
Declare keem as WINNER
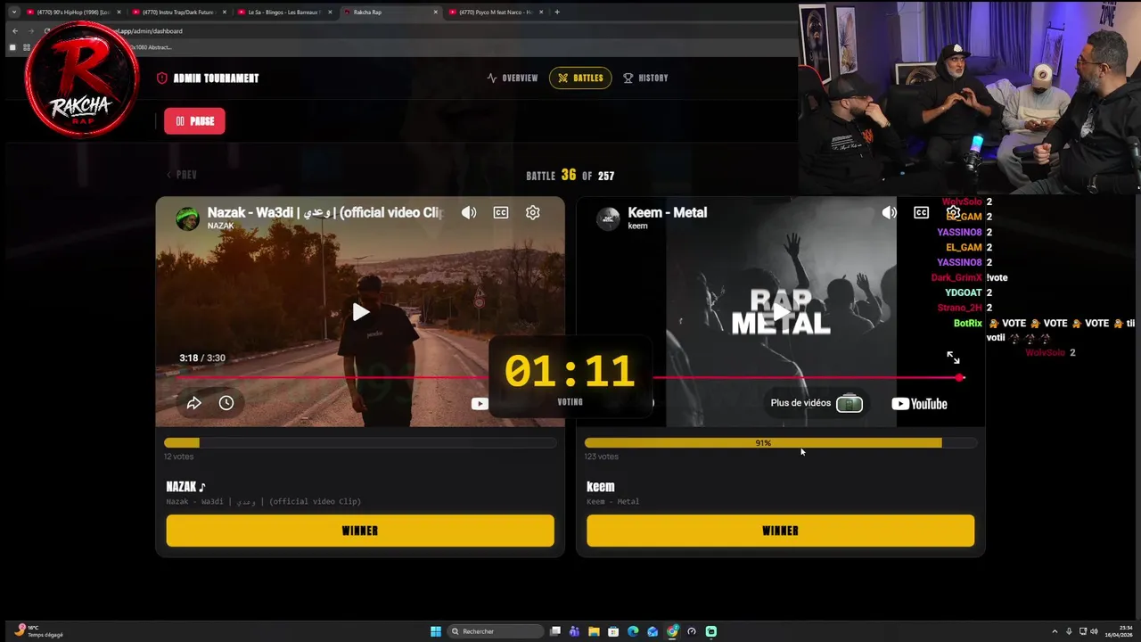(x=780, y=531)
